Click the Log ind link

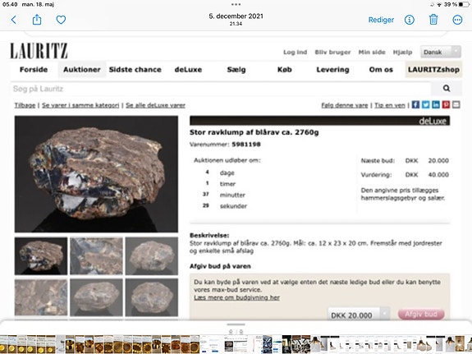click(x=295, y=52)
